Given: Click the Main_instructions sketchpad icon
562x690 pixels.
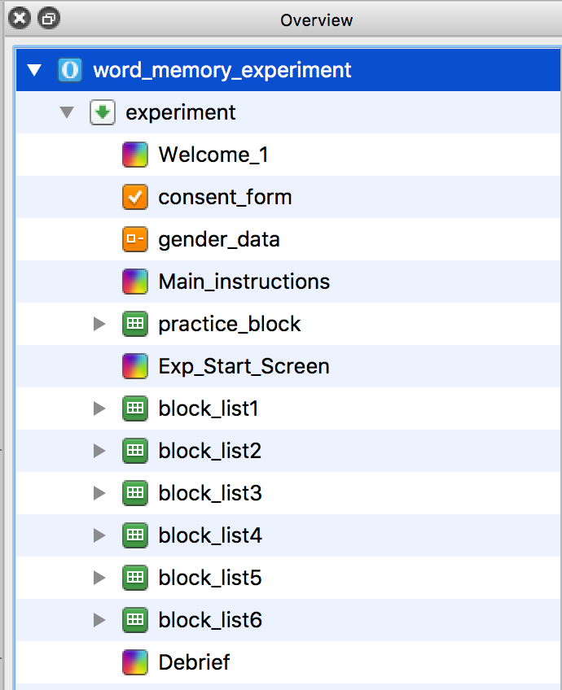Looking at the screenshot, I should [134, 282].
